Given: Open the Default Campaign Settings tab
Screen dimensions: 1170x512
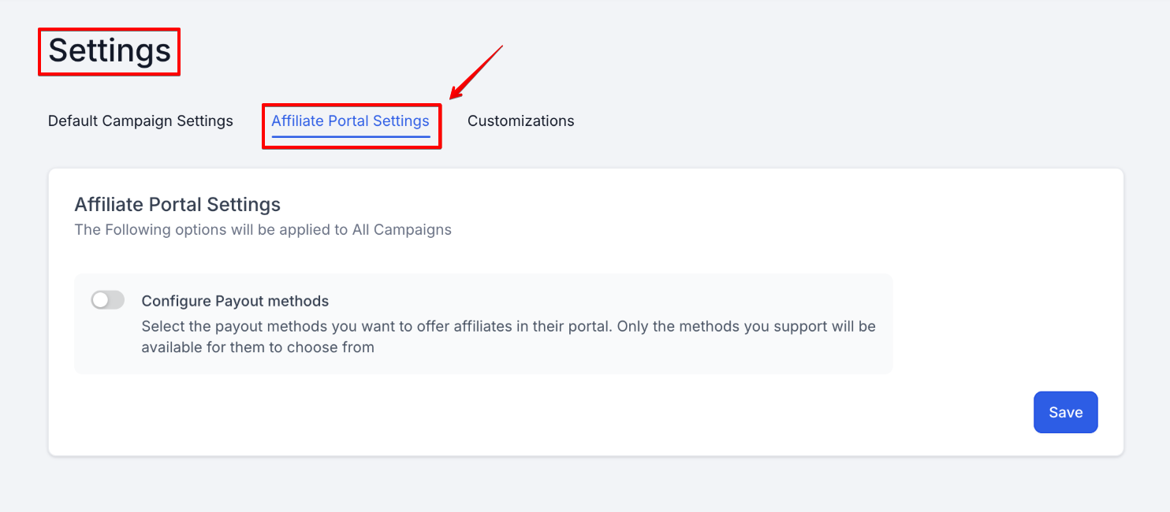Looking at the screenshot, I should point(140,121).
